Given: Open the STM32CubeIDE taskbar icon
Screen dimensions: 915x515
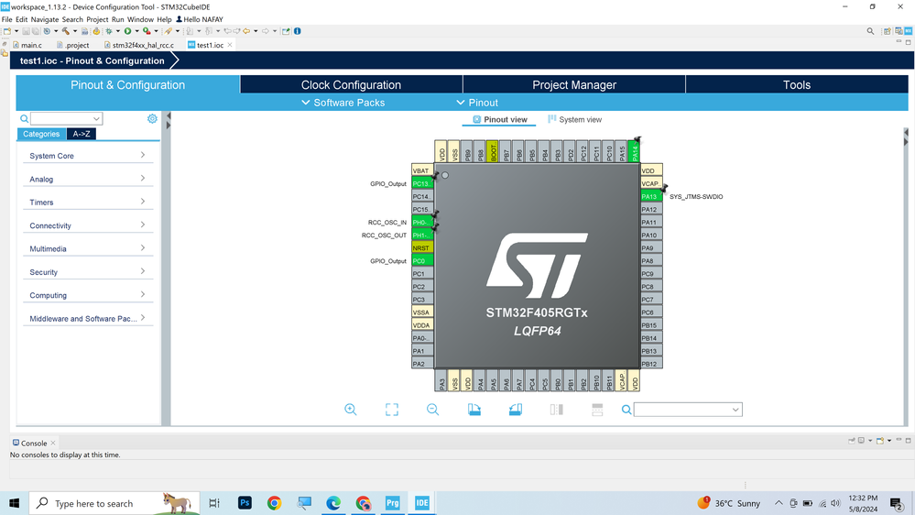Looking at the screenshot, I should click(422, 503).
